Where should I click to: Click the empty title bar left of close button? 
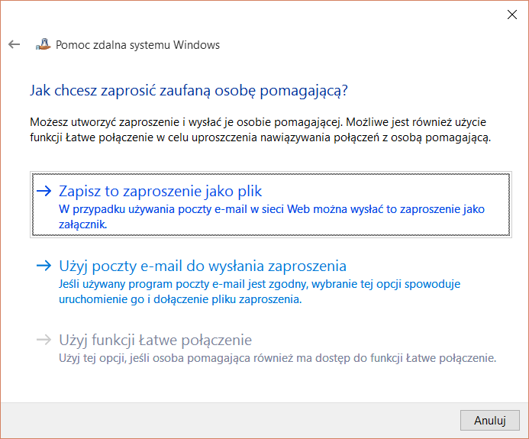click(267, 14)
